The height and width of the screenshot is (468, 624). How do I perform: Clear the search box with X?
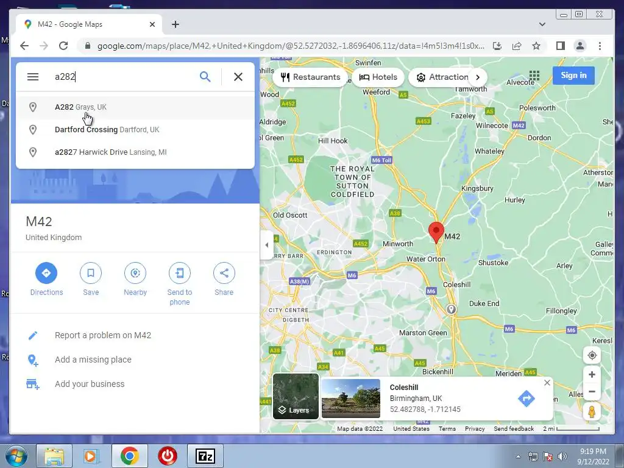238,76
